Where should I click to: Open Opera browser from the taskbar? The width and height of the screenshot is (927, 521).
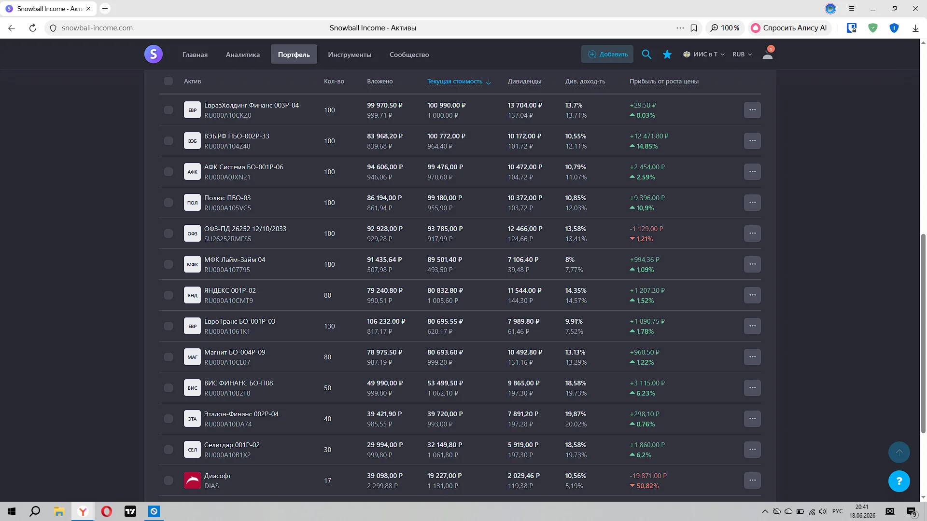[x=107, y=511]
